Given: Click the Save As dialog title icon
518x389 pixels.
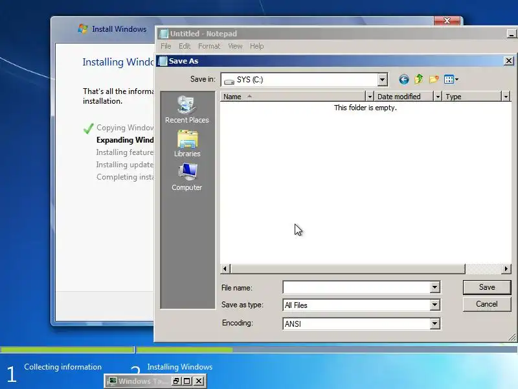Looking at the screenshot, I should pos(163,61).
